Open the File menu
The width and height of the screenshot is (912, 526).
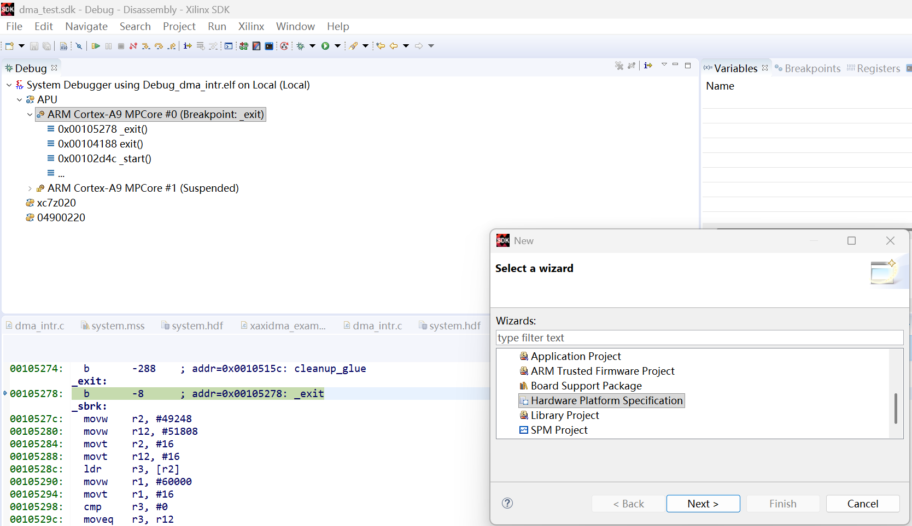pyautogui.click(x=14, y=26)
